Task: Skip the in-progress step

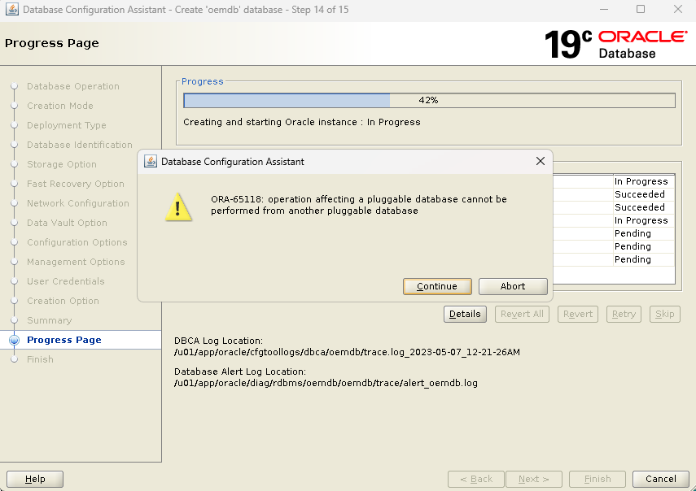Action: [663, 314]
